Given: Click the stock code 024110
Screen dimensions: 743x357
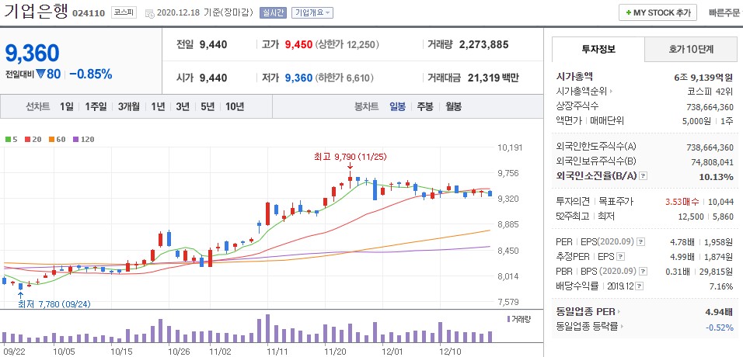Looking at the screenshot, I should [89, 13].
